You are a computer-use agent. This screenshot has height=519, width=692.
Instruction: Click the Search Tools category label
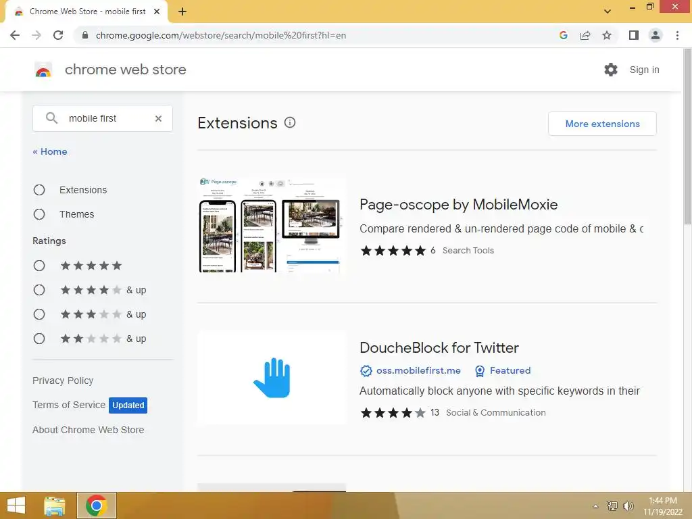click(468, 250)
